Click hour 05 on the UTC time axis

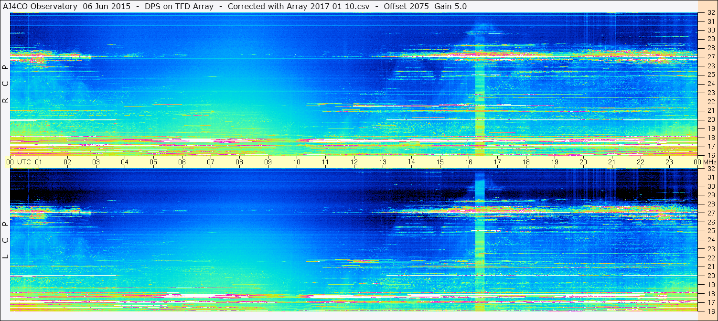pyautogui.click(x=153, y=162)
